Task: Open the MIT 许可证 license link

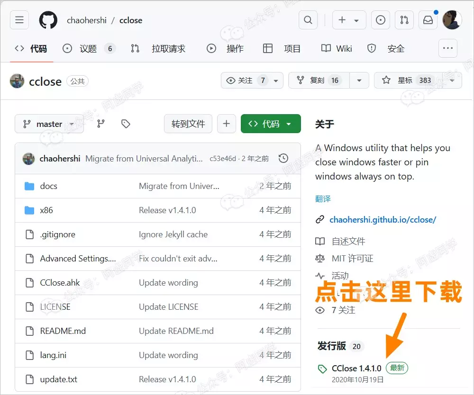Action: (x=353, y=259)
